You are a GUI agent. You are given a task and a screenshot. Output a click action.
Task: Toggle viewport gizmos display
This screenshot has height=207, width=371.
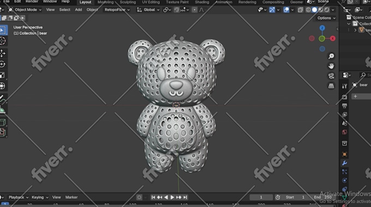pos(272,10)
